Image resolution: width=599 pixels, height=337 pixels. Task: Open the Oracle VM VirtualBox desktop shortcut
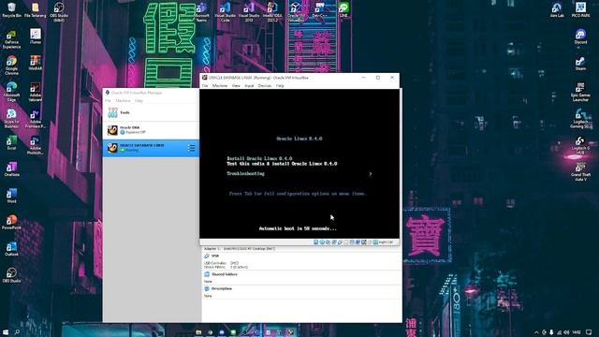click(296, 12)
